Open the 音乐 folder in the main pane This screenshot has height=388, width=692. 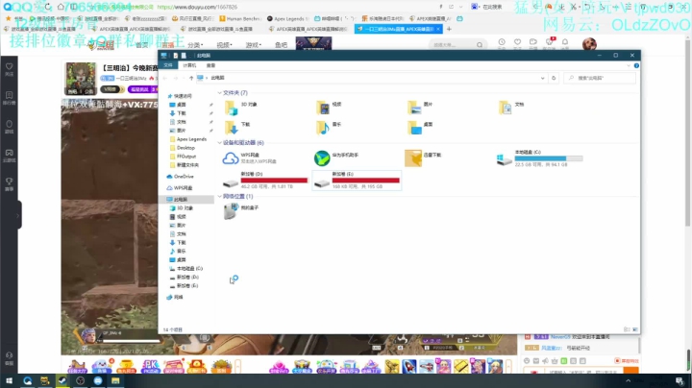pyautogui.click(x=329, y=127)
